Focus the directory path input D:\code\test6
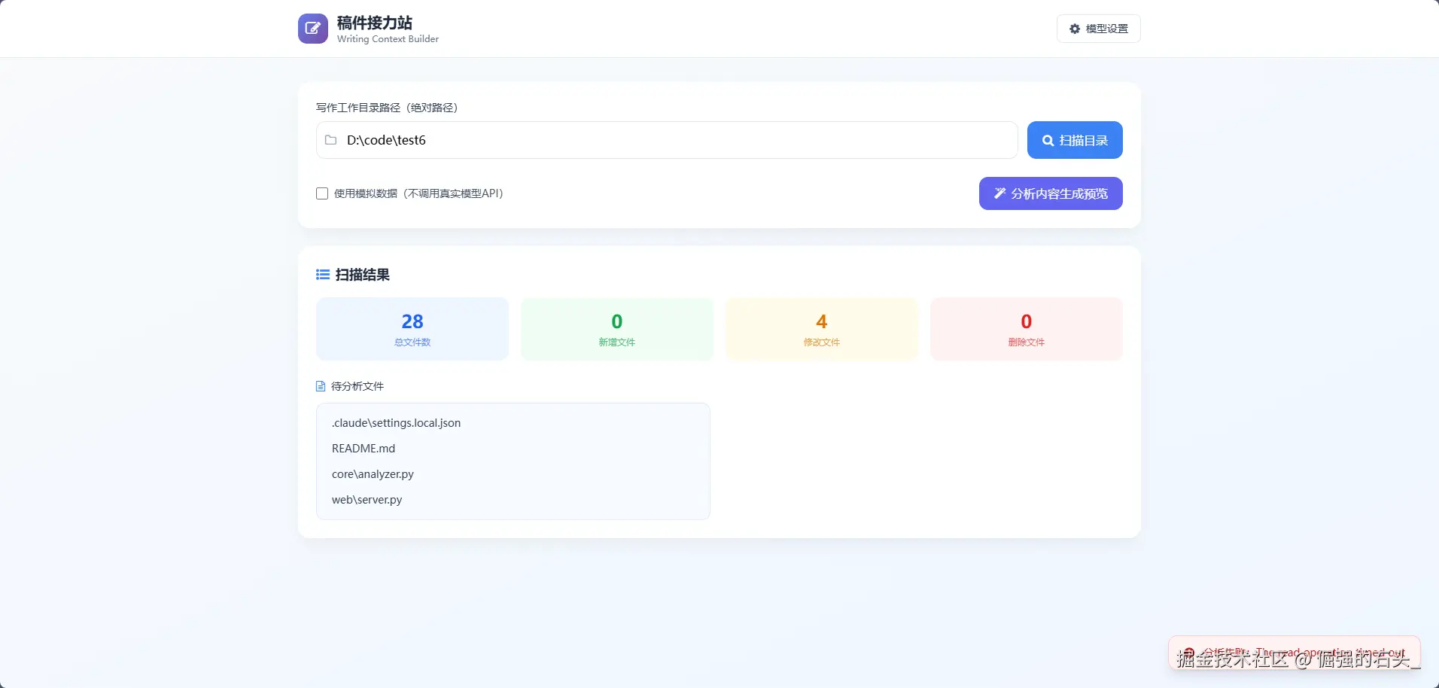Image resolution: width=1439 pixels, height=688 pixels. (x=667, y=140)
